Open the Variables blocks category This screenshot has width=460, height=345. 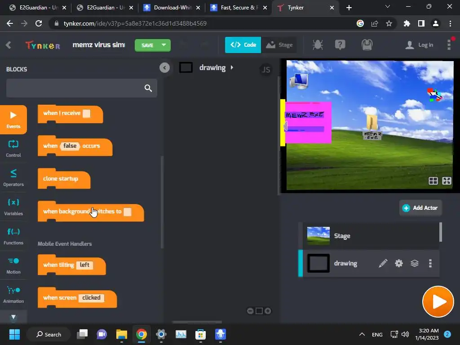(x=13, y=207)
